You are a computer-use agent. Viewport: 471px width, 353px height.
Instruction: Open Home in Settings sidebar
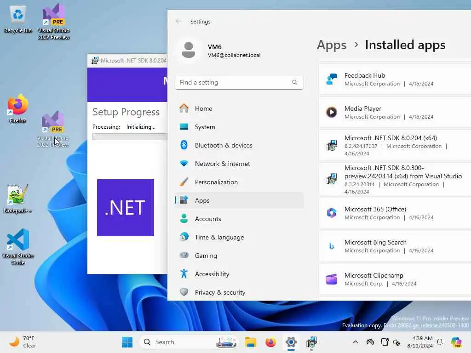coord(239,108)
